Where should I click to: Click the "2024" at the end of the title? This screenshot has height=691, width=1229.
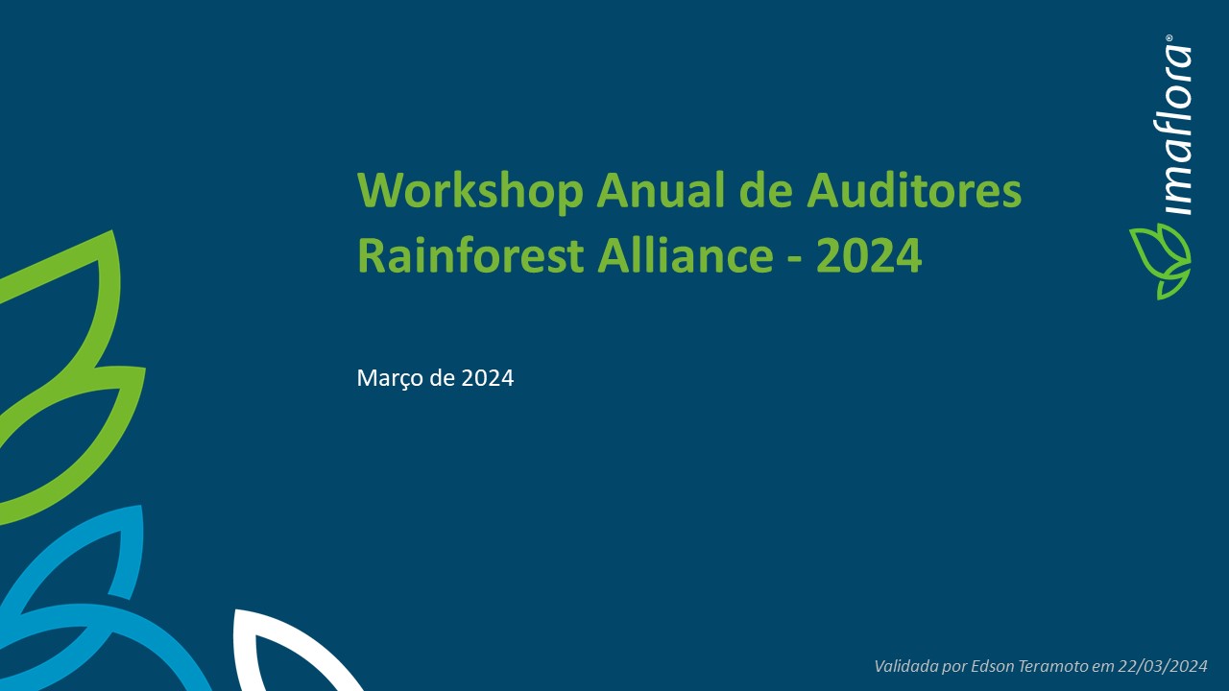868,256
